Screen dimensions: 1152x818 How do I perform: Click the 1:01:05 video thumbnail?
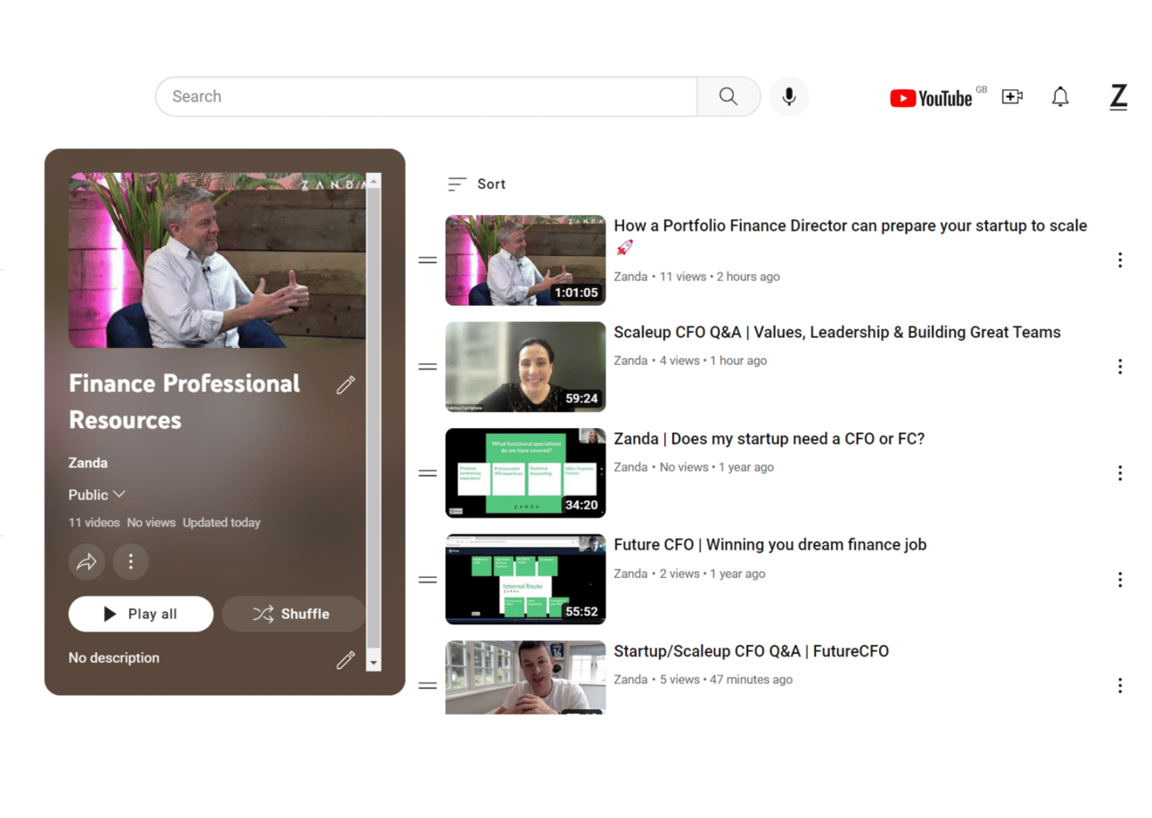click(525, 260)
